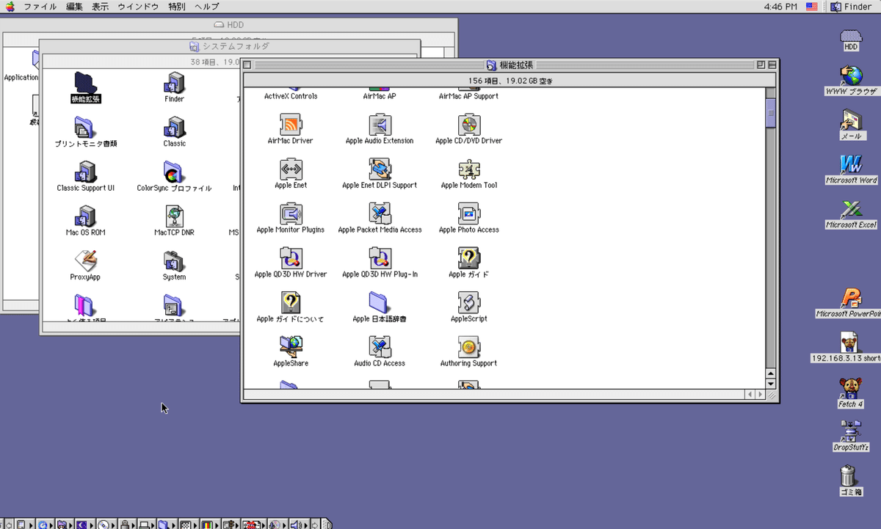Select Apple QD3D HW Plug-In icon
Screen dimensions: 881x529
pyautogui.click(x=380, y=258)
